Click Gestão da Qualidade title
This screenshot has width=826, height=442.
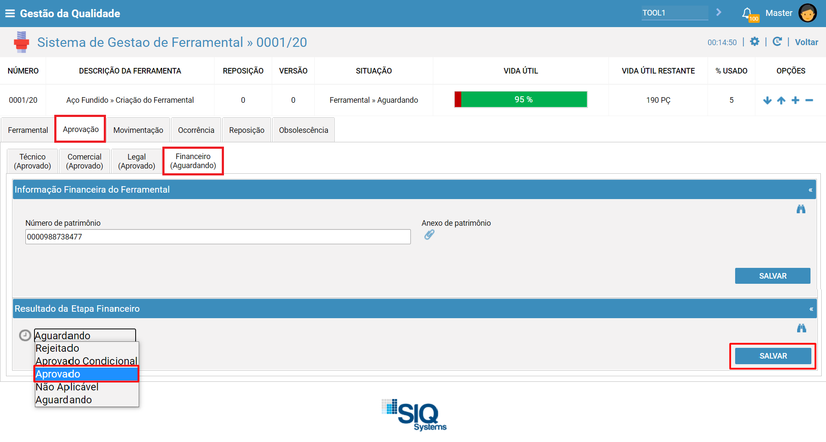[x=70, y=13]
